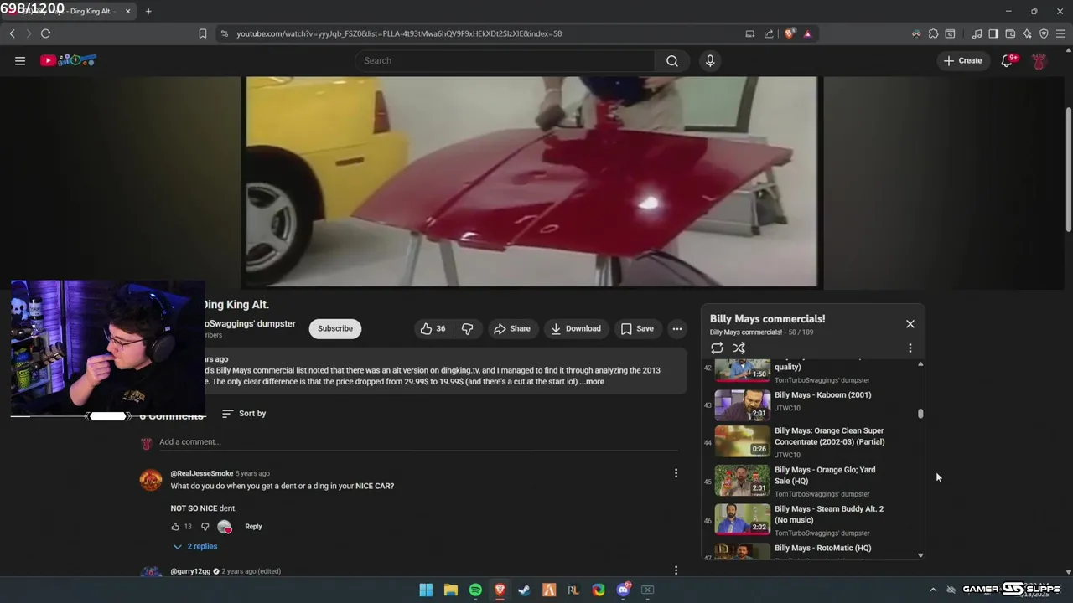Viewport: 1073px width, 603px height.
Task: Click the Share button
Action: coord(512,328)
